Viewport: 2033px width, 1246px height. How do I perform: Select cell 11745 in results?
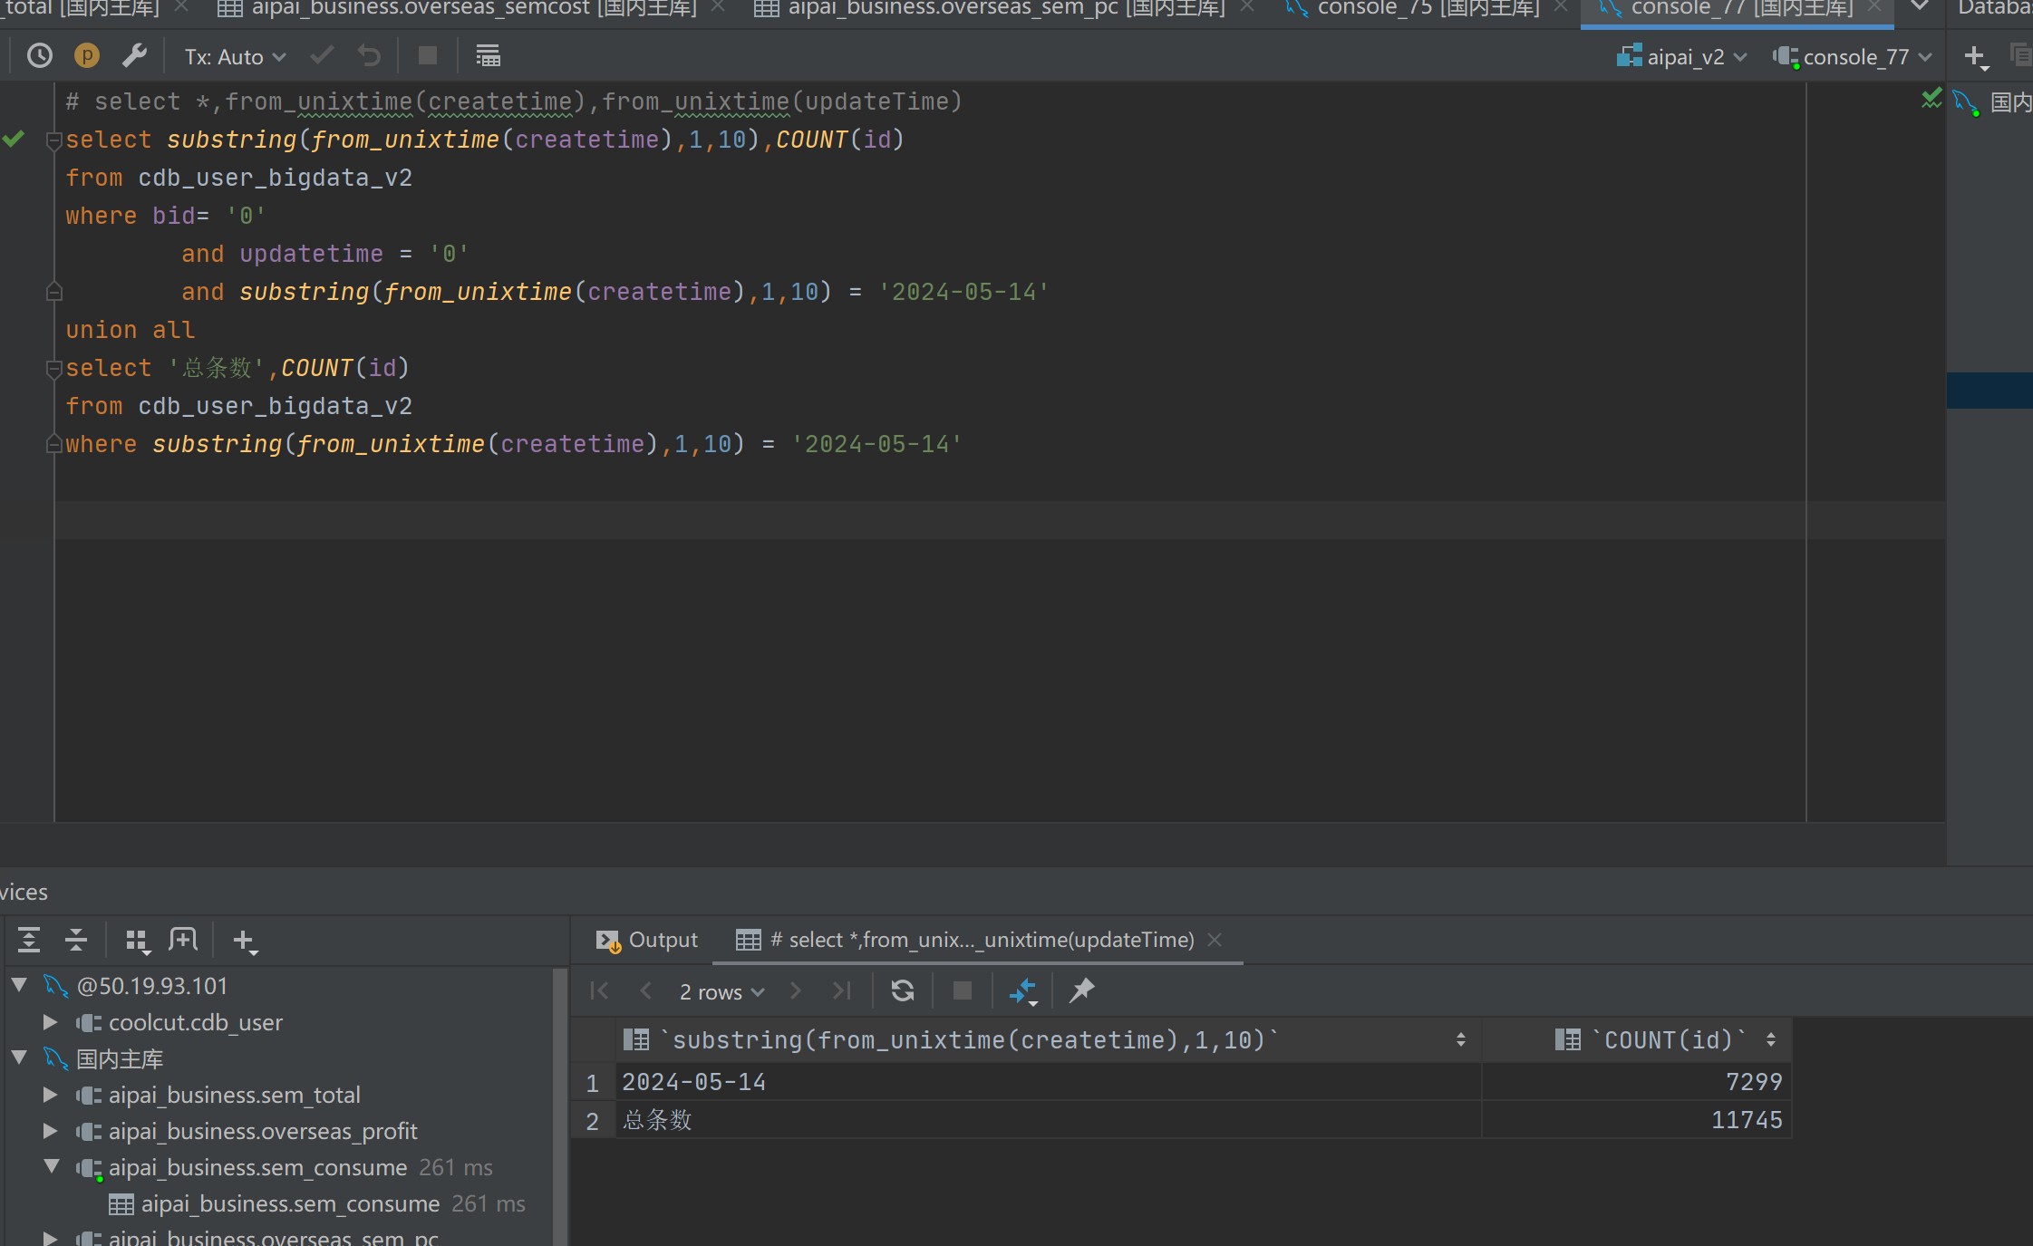1637,1120
